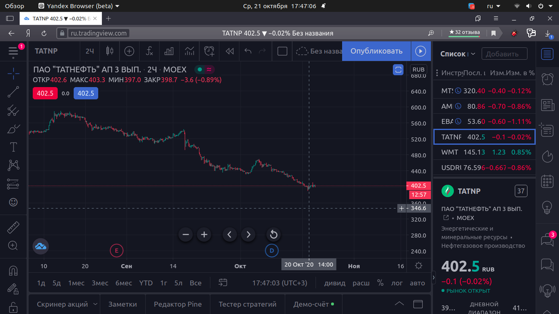Open chart settings gear by time axis
Image resolution: width=559 pixels, height=314 pixels.
coord(418,266)
